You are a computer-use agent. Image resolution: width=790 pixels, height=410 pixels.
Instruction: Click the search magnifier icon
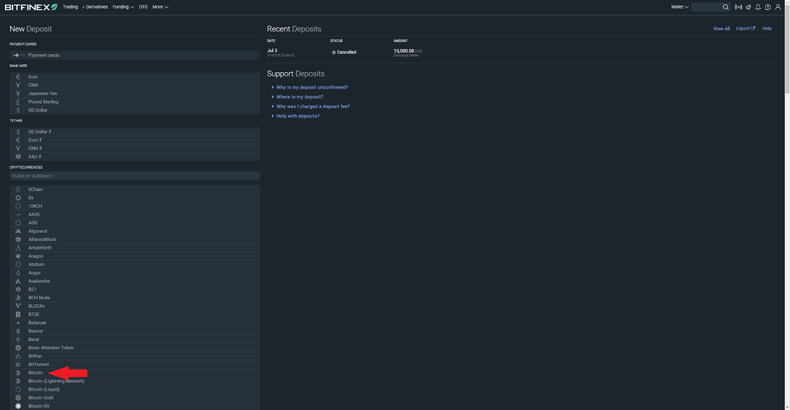click(725, 7)
